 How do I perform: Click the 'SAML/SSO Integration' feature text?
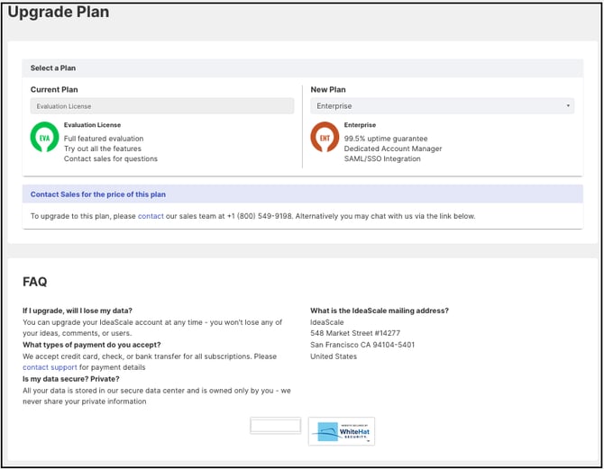point(382,159)
